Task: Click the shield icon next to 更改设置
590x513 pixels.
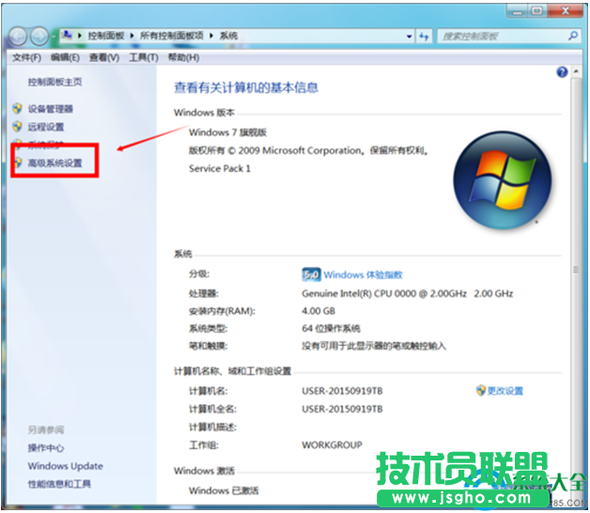Action: (480, 390)
